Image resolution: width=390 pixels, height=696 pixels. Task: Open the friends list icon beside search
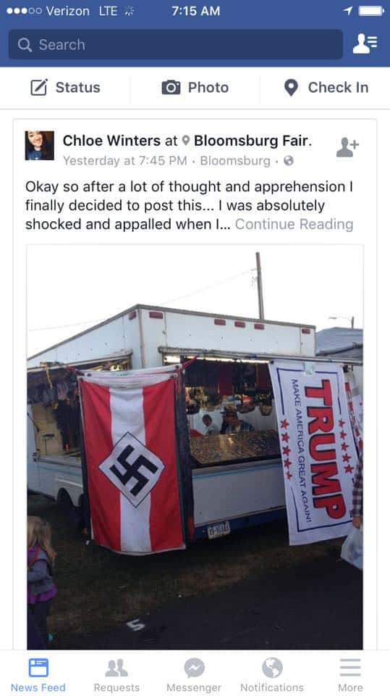[x=365, y=44]
